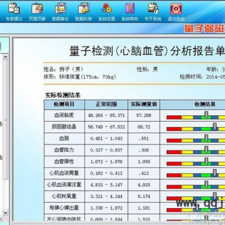Open 系统设置 gears settings icon

[x=106, y=9]
